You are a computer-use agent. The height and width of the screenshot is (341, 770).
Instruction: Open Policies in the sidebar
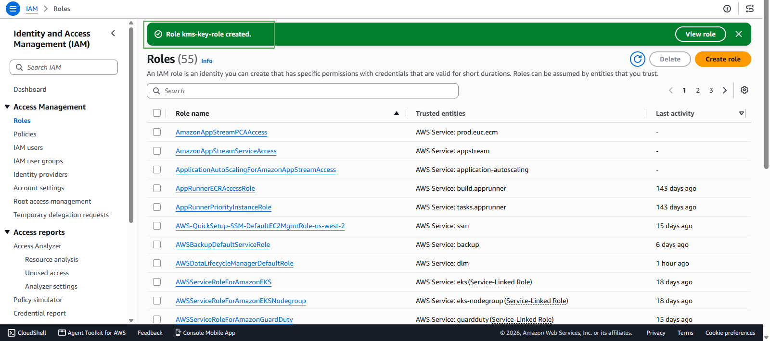[x=25, y=134]
